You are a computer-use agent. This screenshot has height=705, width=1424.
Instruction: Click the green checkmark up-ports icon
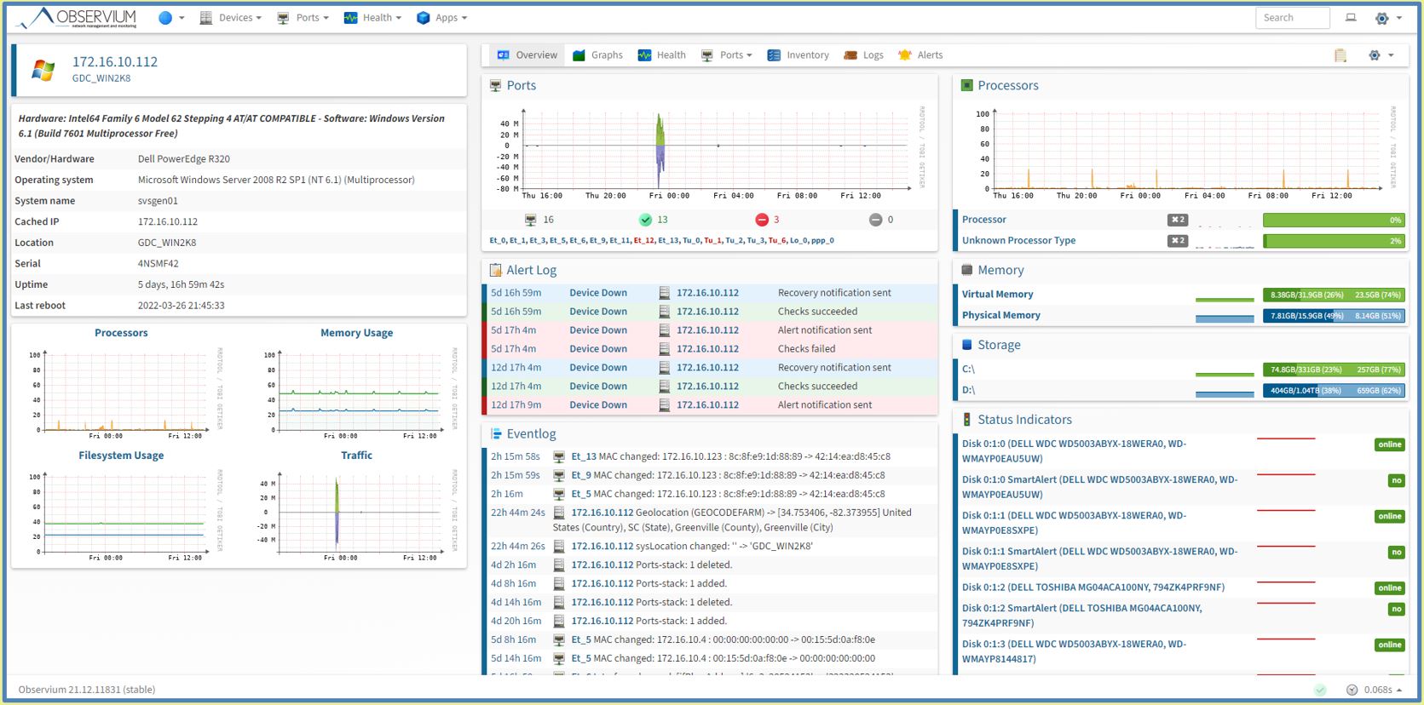click(645, 220)
